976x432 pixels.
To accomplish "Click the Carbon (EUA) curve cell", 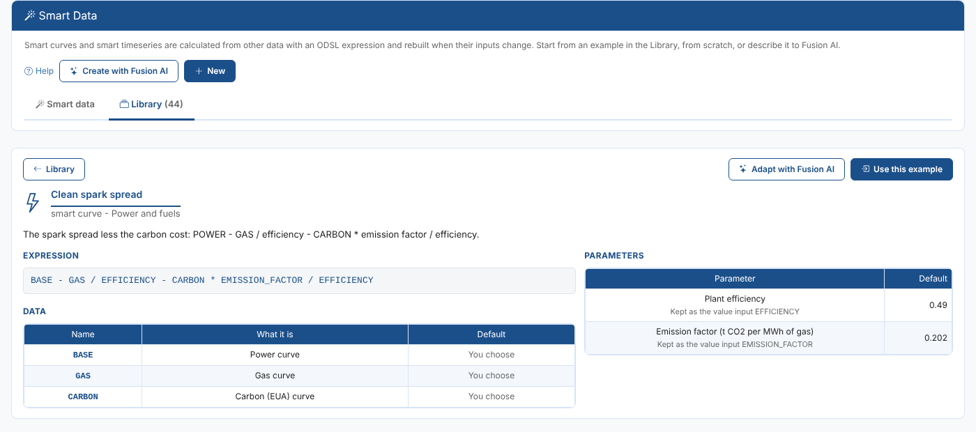I will [275, 396].
